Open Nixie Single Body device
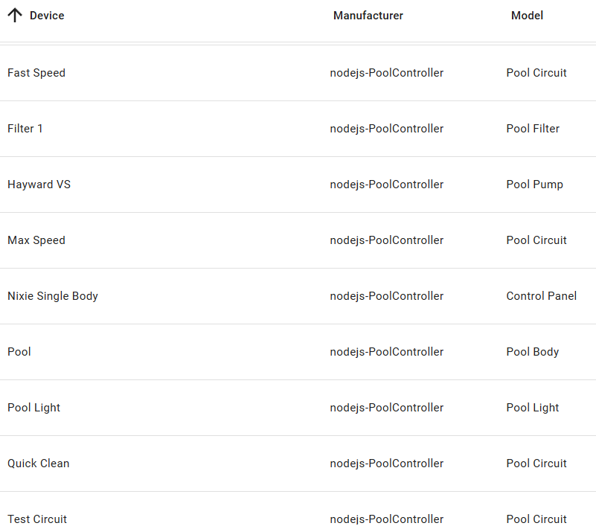This screenshot has width=596, height=526. (53, 296)
